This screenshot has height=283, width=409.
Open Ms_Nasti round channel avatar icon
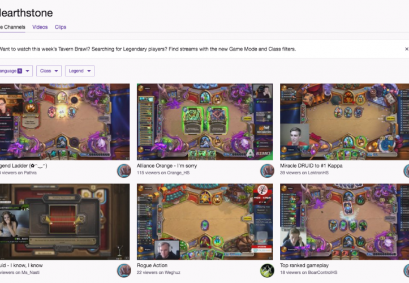tap(124, 271)
